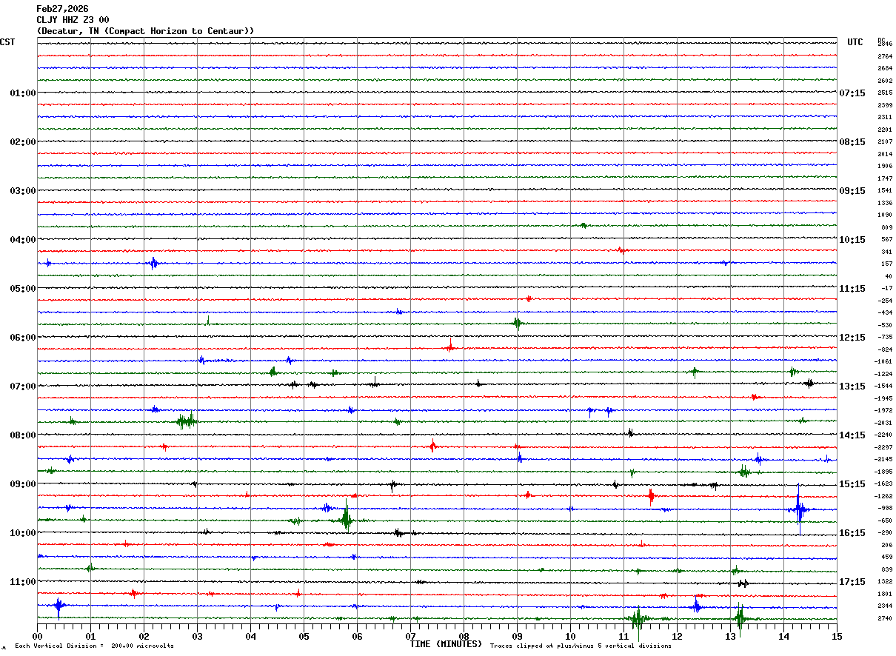Select the '11:00' CST time label
The image size is (896, 656).
(x=23, y=582)
